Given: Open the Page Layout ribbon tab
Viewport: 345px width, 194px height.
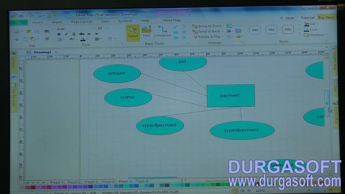Looking at the screenshot, I should [x=81, y=22].
